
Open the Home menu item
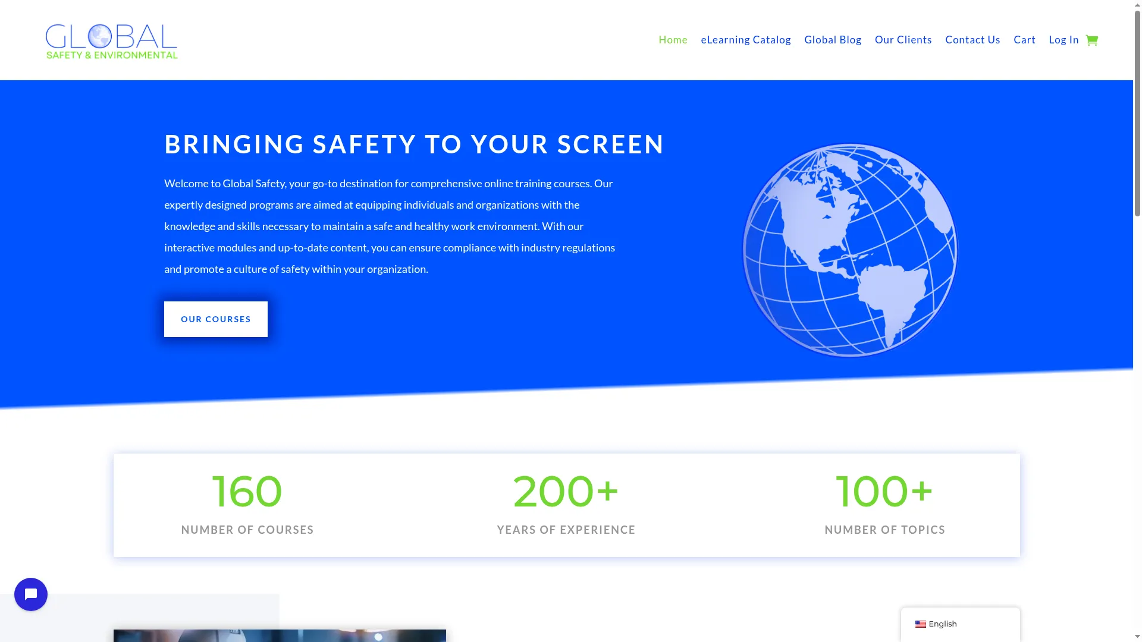(673, 40)
